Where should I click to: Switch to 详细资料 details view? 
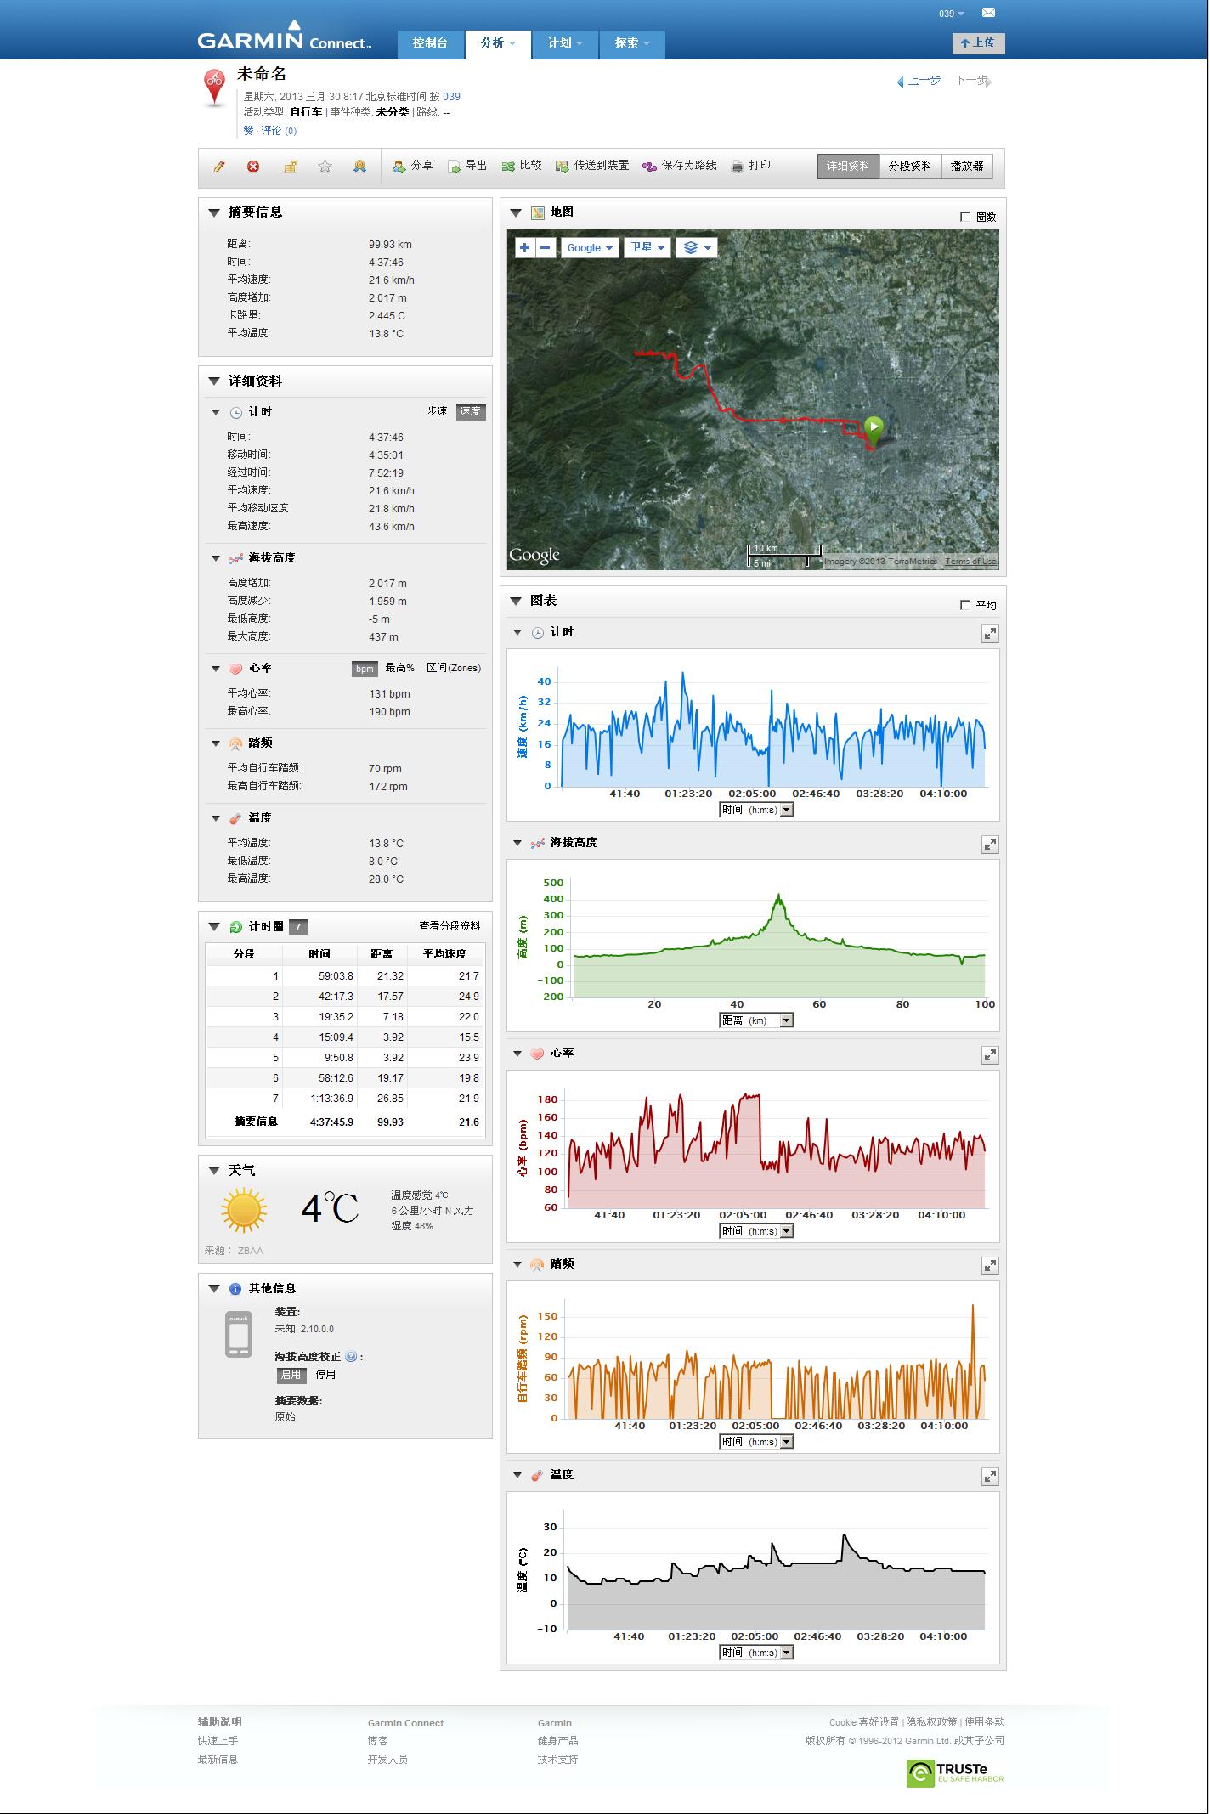(848, 166)
